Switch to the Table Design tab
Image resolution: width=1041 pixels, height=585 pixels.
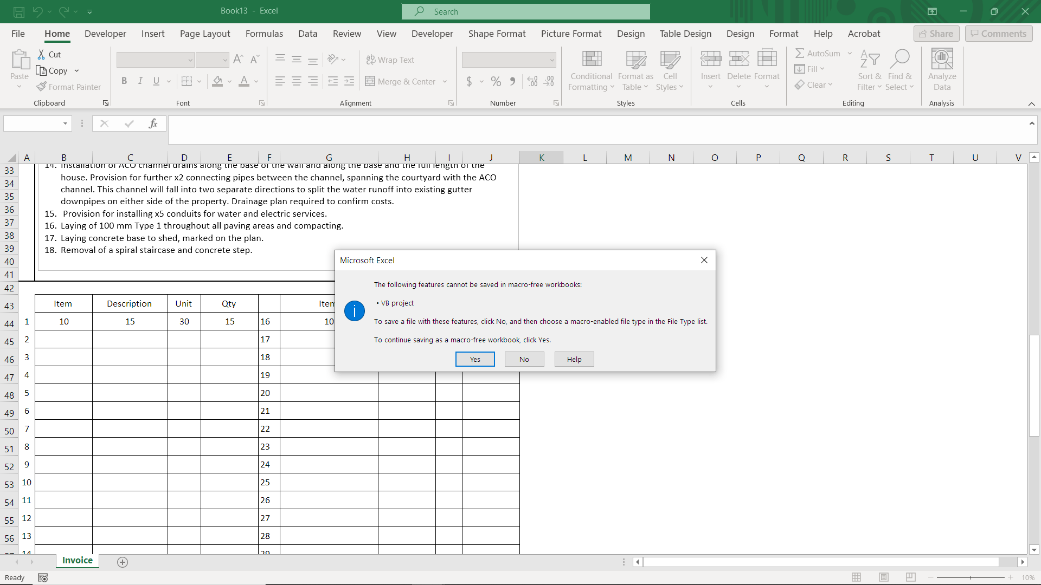(685, 34)
